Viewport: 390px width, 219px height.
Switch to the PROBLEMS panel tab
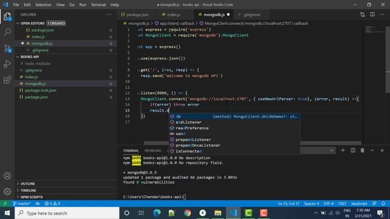153,151
